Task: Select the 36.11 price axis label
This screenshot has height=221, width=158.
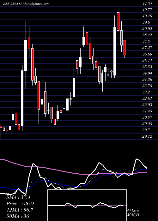Action: 147,61
